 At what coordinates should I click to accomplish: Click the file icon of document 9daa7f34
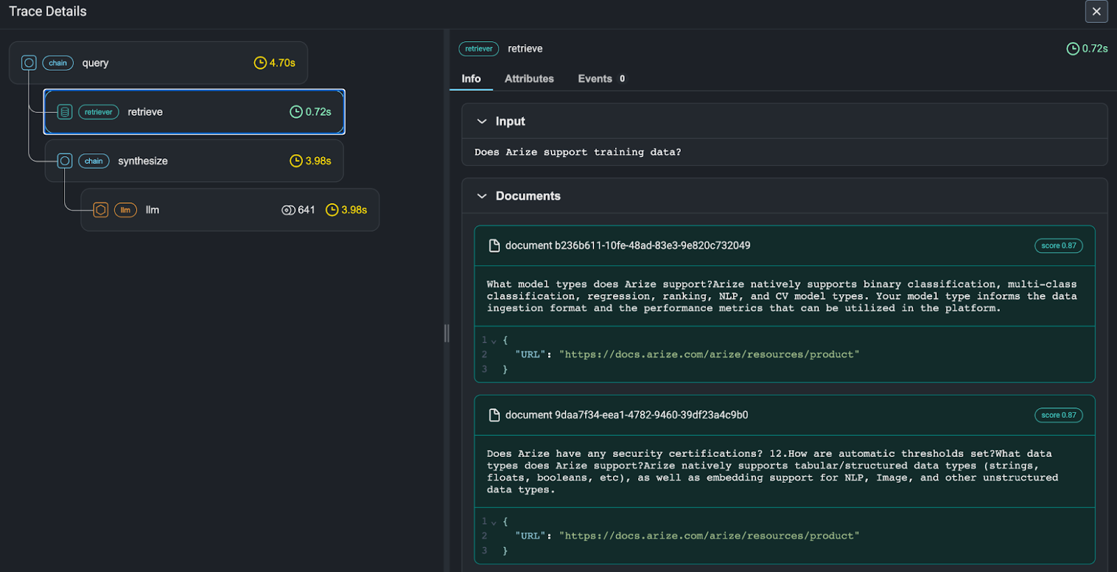(494, 415)
